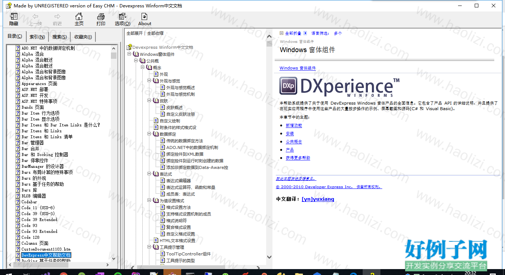
Task: Collapse the 外观与感觉 tree node
Action: point(149,81)
